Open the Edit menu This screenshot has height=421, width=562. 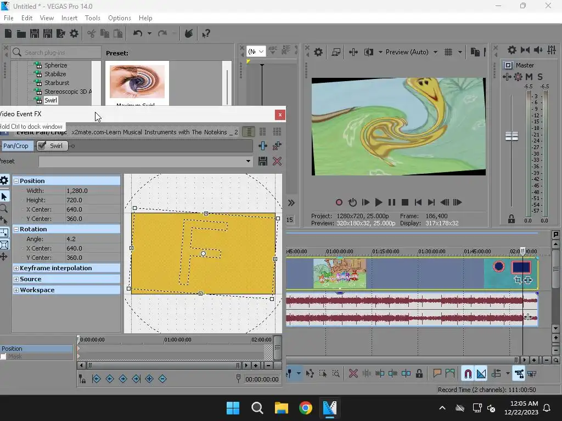pyautogui.click(x=27, y=18)
